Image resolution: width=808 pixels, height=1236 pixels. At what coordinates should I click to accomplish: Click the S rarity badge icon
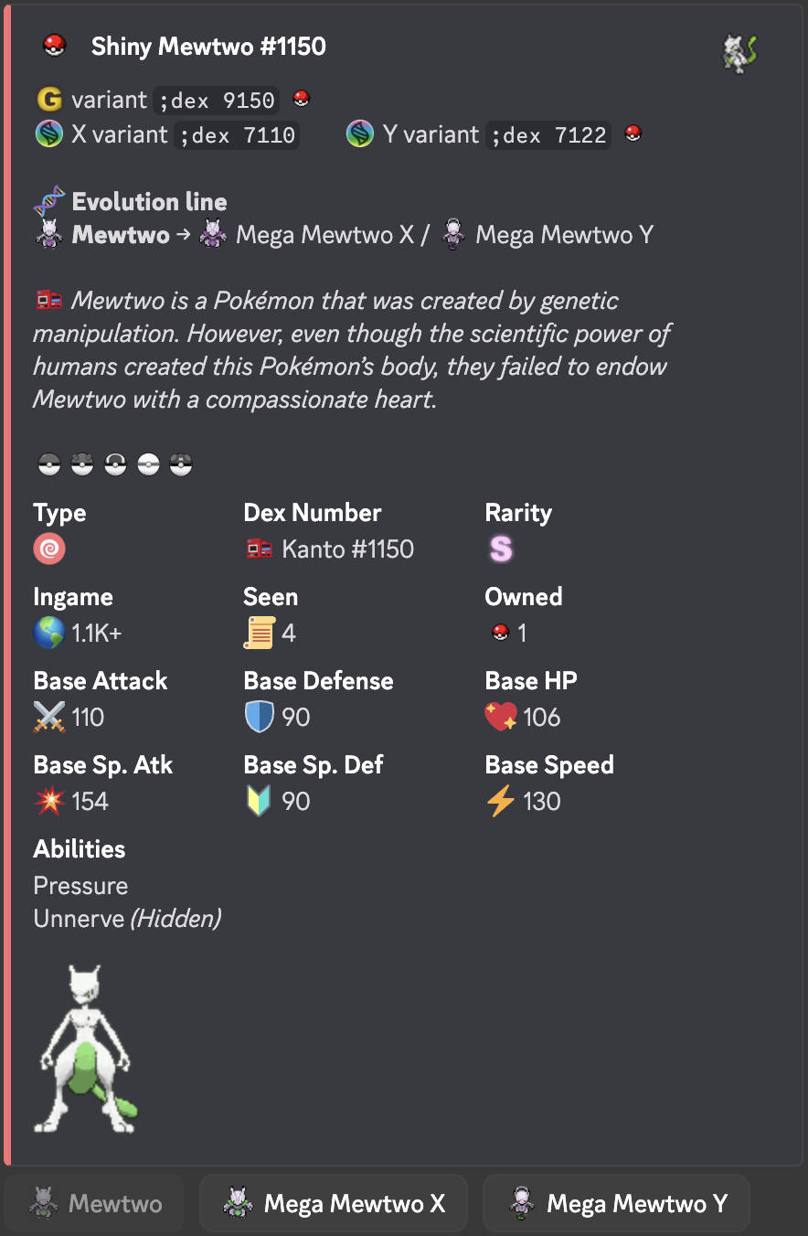pyautogui.click(x=501, y=549)
